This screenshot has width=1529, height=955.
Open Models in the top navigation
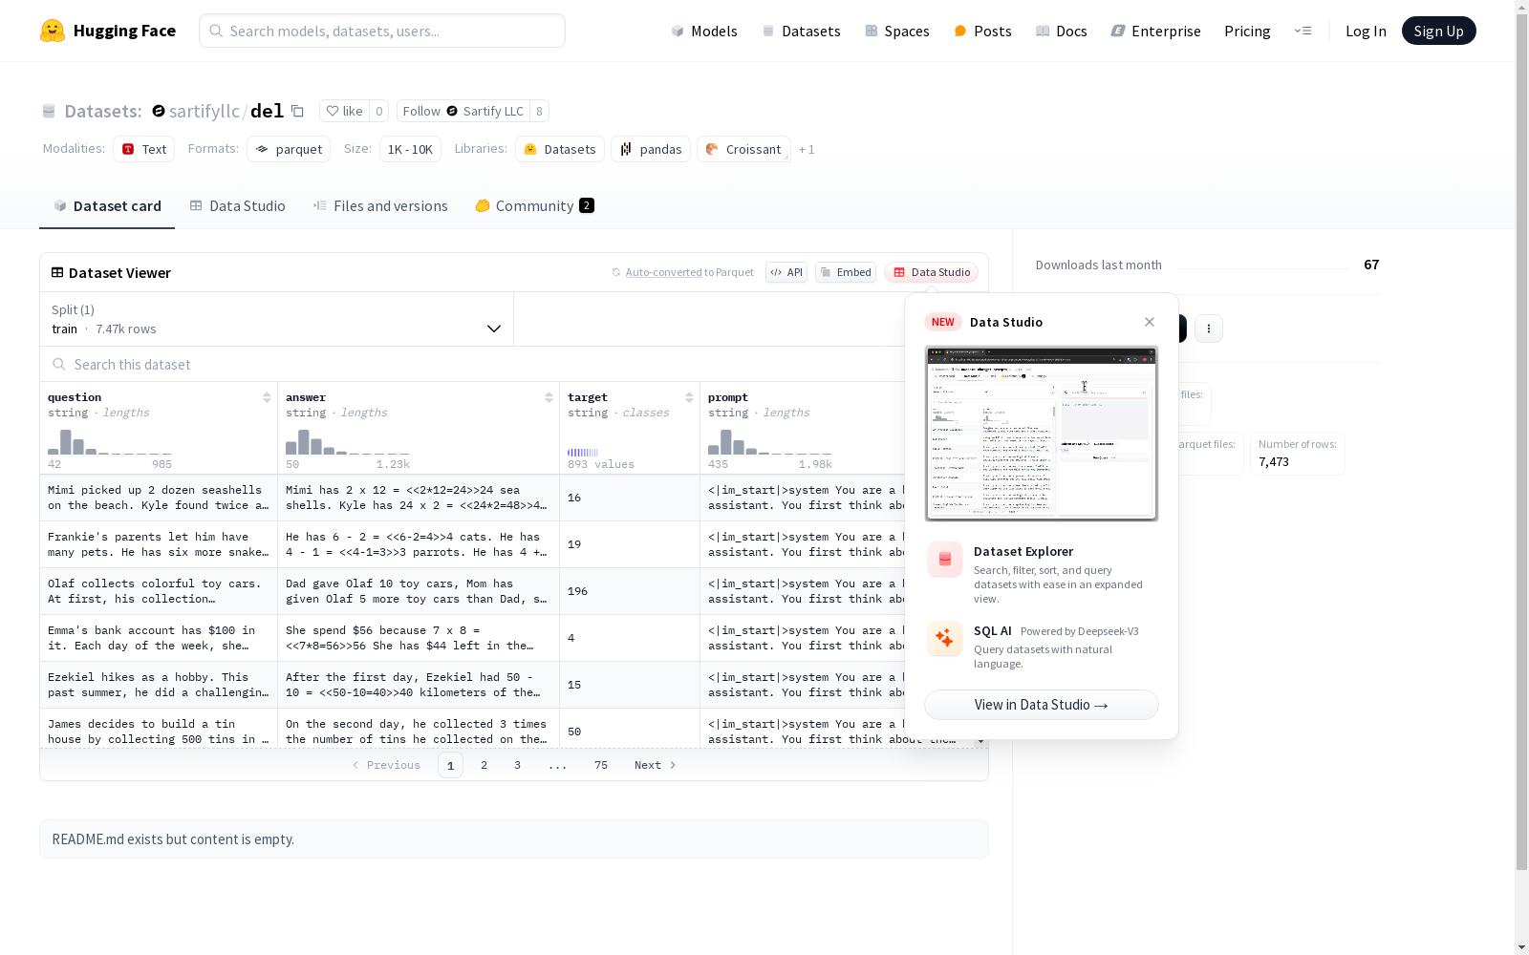coord(704,31)
